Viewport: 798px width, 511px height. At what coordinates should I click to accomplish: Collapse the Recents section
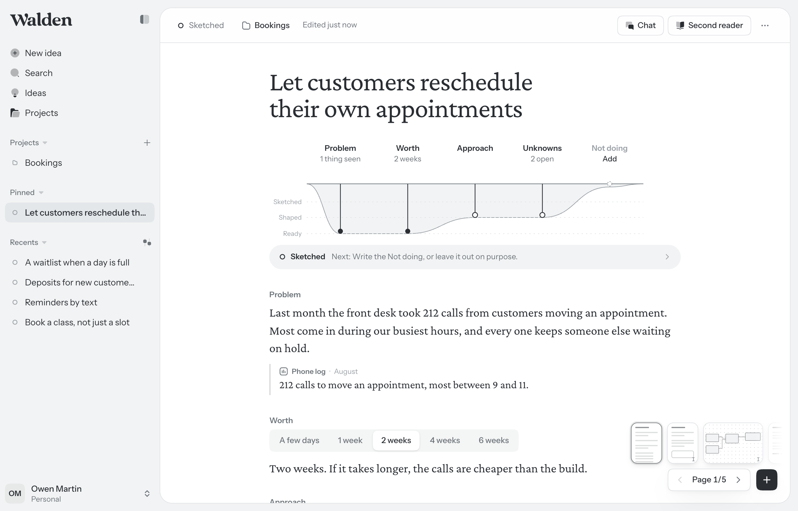click(x=28, y=242)
